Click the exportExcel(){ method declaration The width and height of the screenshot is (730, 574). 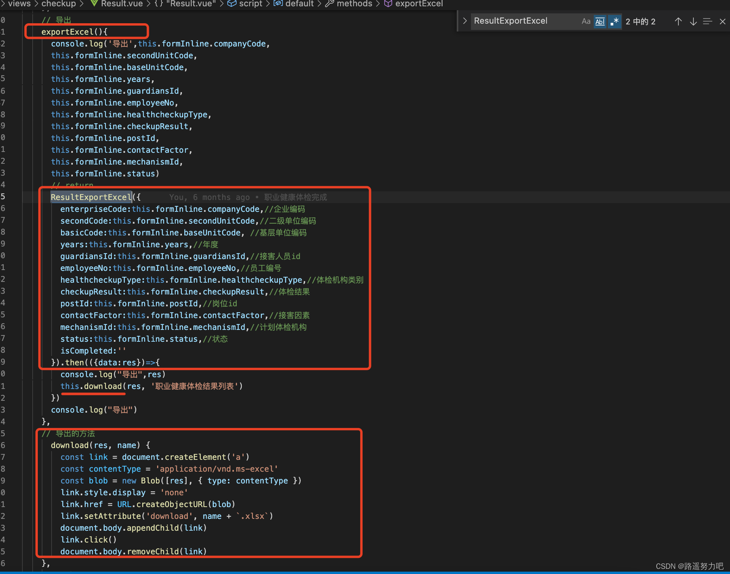click(x=74, y=32)
